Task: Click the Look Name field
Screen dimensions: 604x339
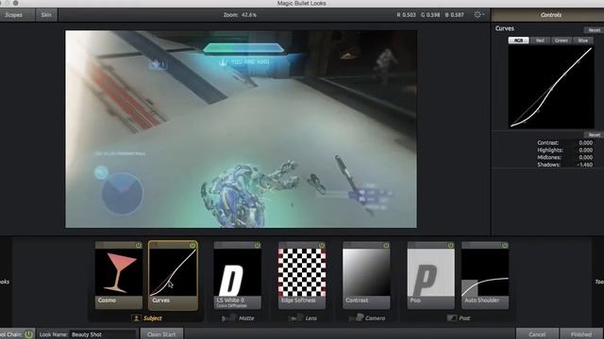Action: pyautogui.click(x=103, y=334)
